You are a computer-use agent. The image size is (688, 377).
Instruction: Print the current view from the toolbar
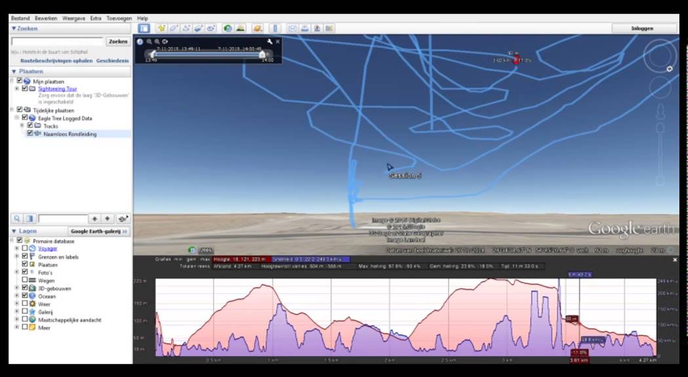pyautogui.click(x=305, y=29)
